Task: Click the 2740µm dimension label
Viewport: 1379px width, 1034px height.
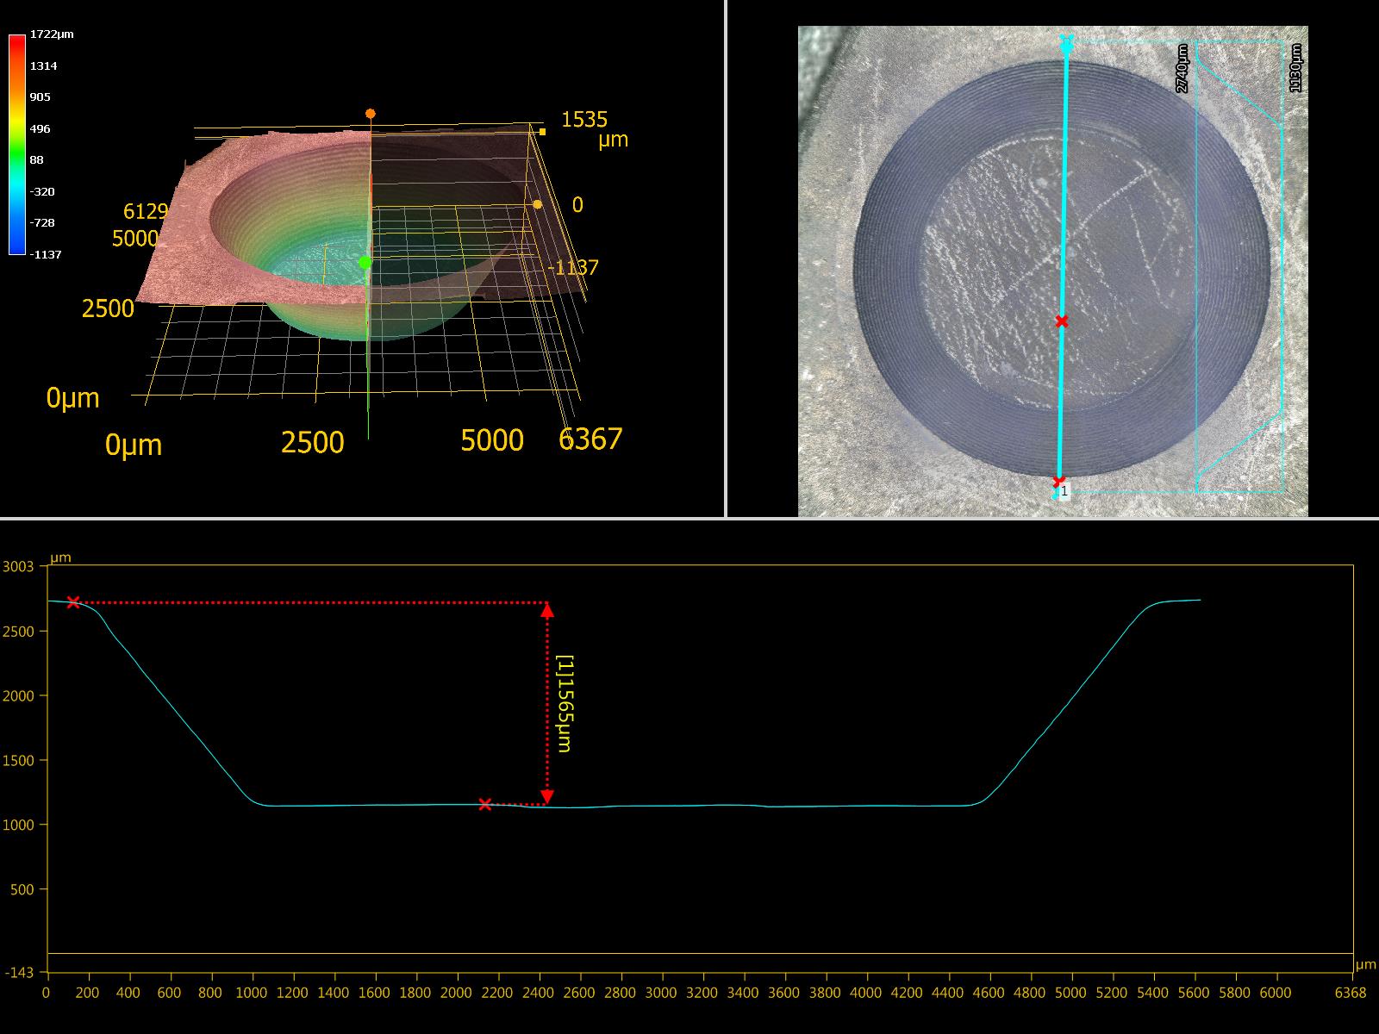Action: pos(1182,68)
